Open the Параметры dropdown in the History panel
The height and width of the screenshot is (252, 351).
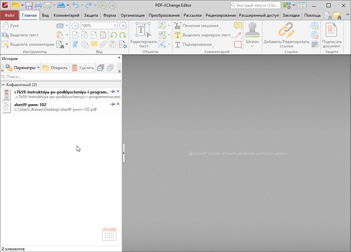click(x=22, y=67)
